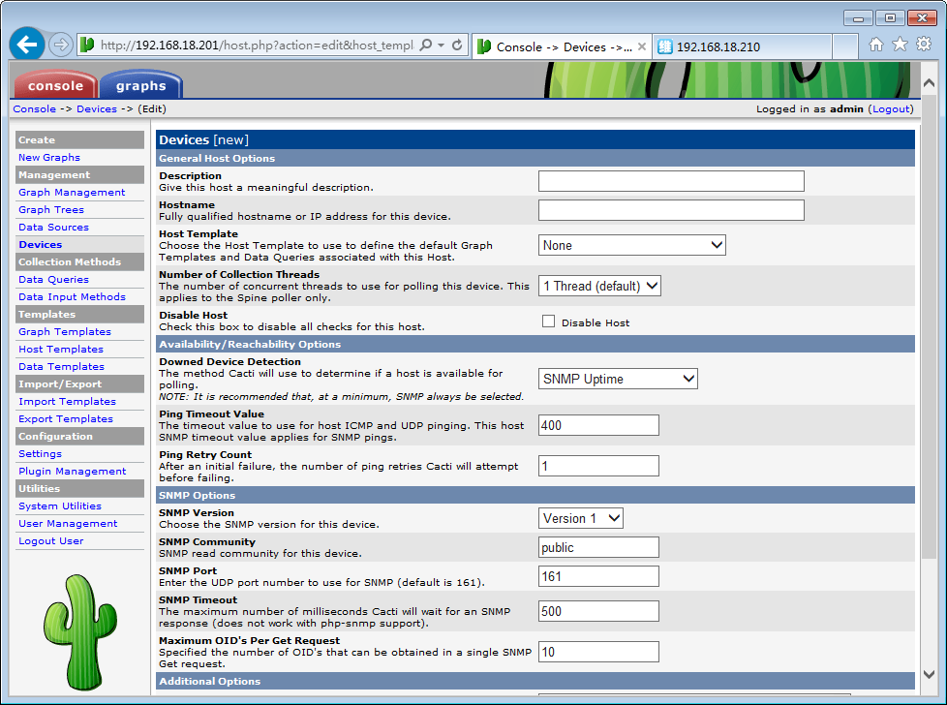Open Export Templates in sidebar
This screenshot has height=705, width=947.
click(66, 418)
